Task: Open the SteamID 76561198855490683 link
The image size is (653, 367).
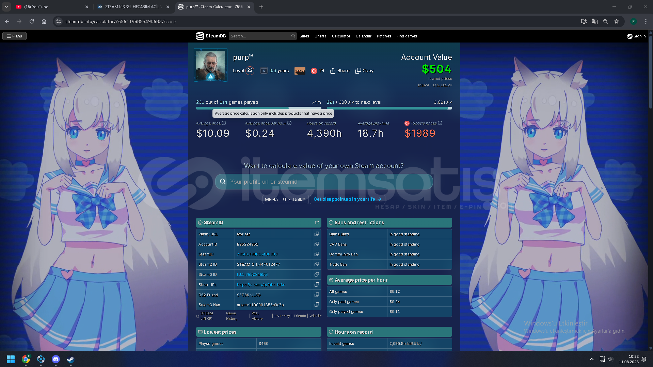Action: click(257, 254)
